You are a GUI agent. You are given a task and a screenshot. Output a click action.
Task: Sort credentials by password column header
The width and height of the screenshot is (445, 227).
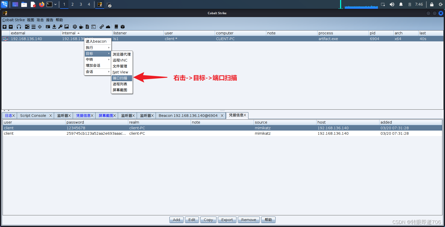pyautogui.click(x=97, y=122)
